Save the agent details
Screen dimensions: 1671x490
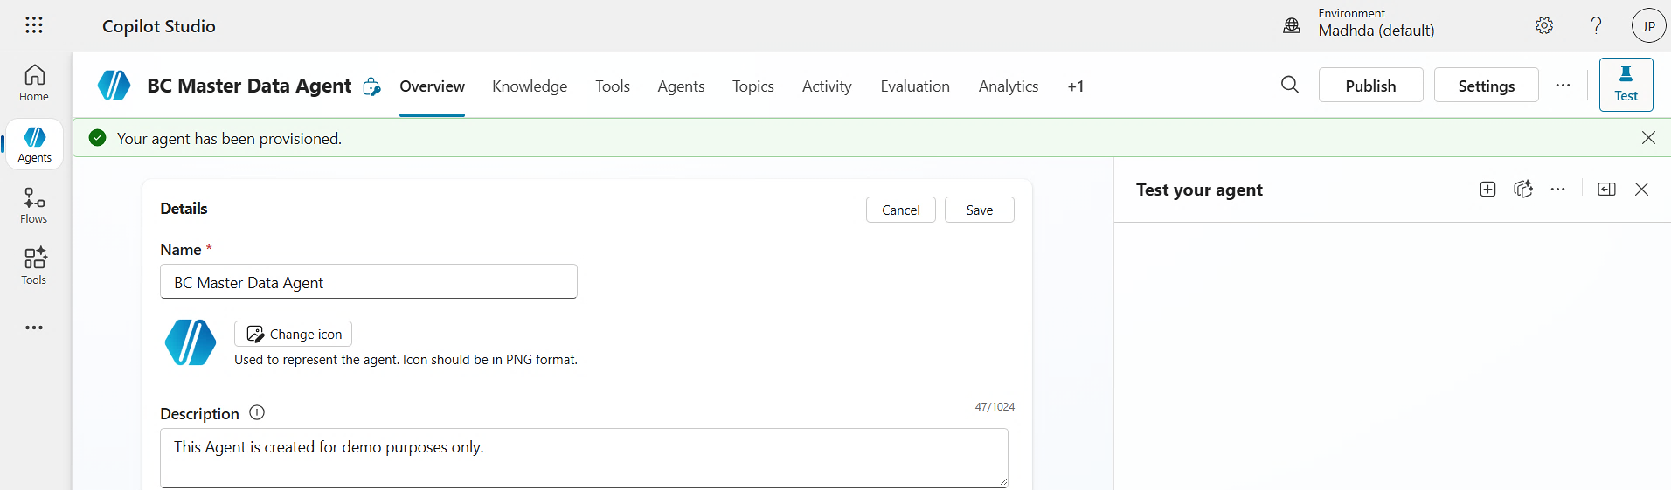979,210
